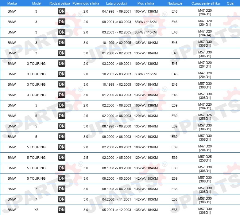Click ON icon for 5 TOURING 08.1998 -> 09.2000
This screenshot has height=215, width=240.
[x=62, y=168]
